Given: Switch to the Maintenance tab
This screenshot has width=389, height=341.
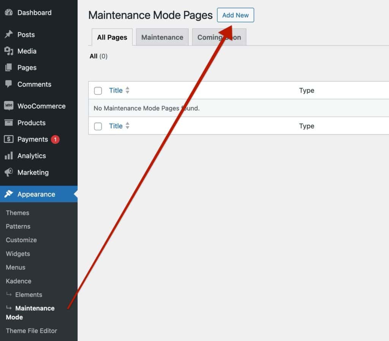Looking at the screenshot, I should click(162, 37).
